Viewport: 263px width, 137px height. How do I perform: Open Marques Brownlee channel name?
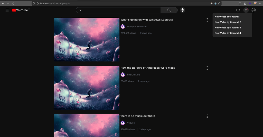click(x=137, y=27)
